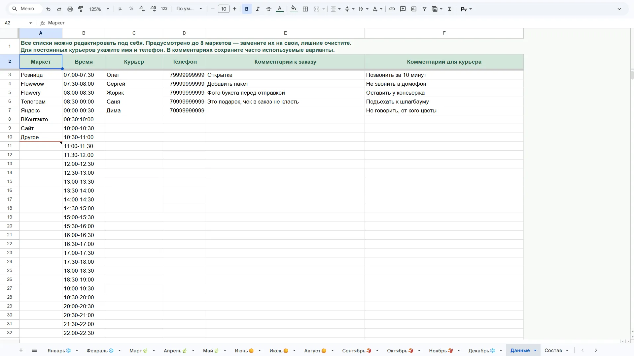The image size is (634, 356).
Task: Increase font size with plus button
Action: (x=234, y=9)
